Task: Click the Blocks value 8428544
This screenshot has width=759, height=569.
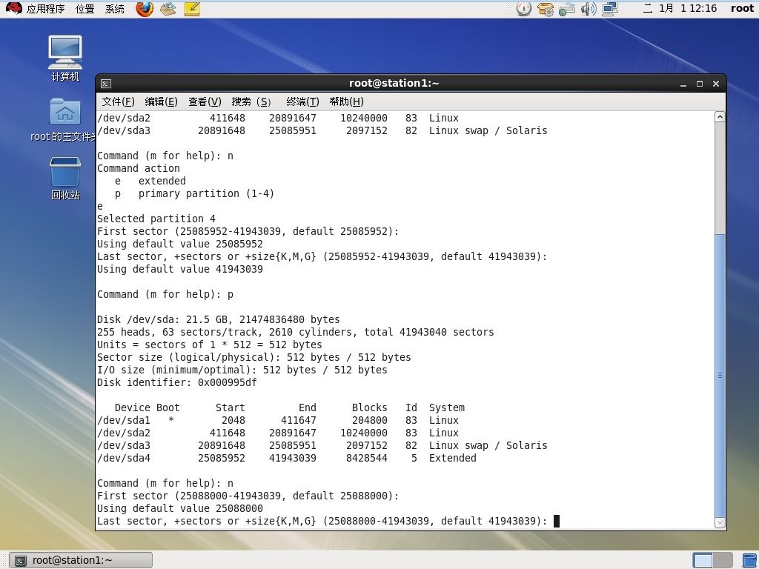Action: (366, 458)
